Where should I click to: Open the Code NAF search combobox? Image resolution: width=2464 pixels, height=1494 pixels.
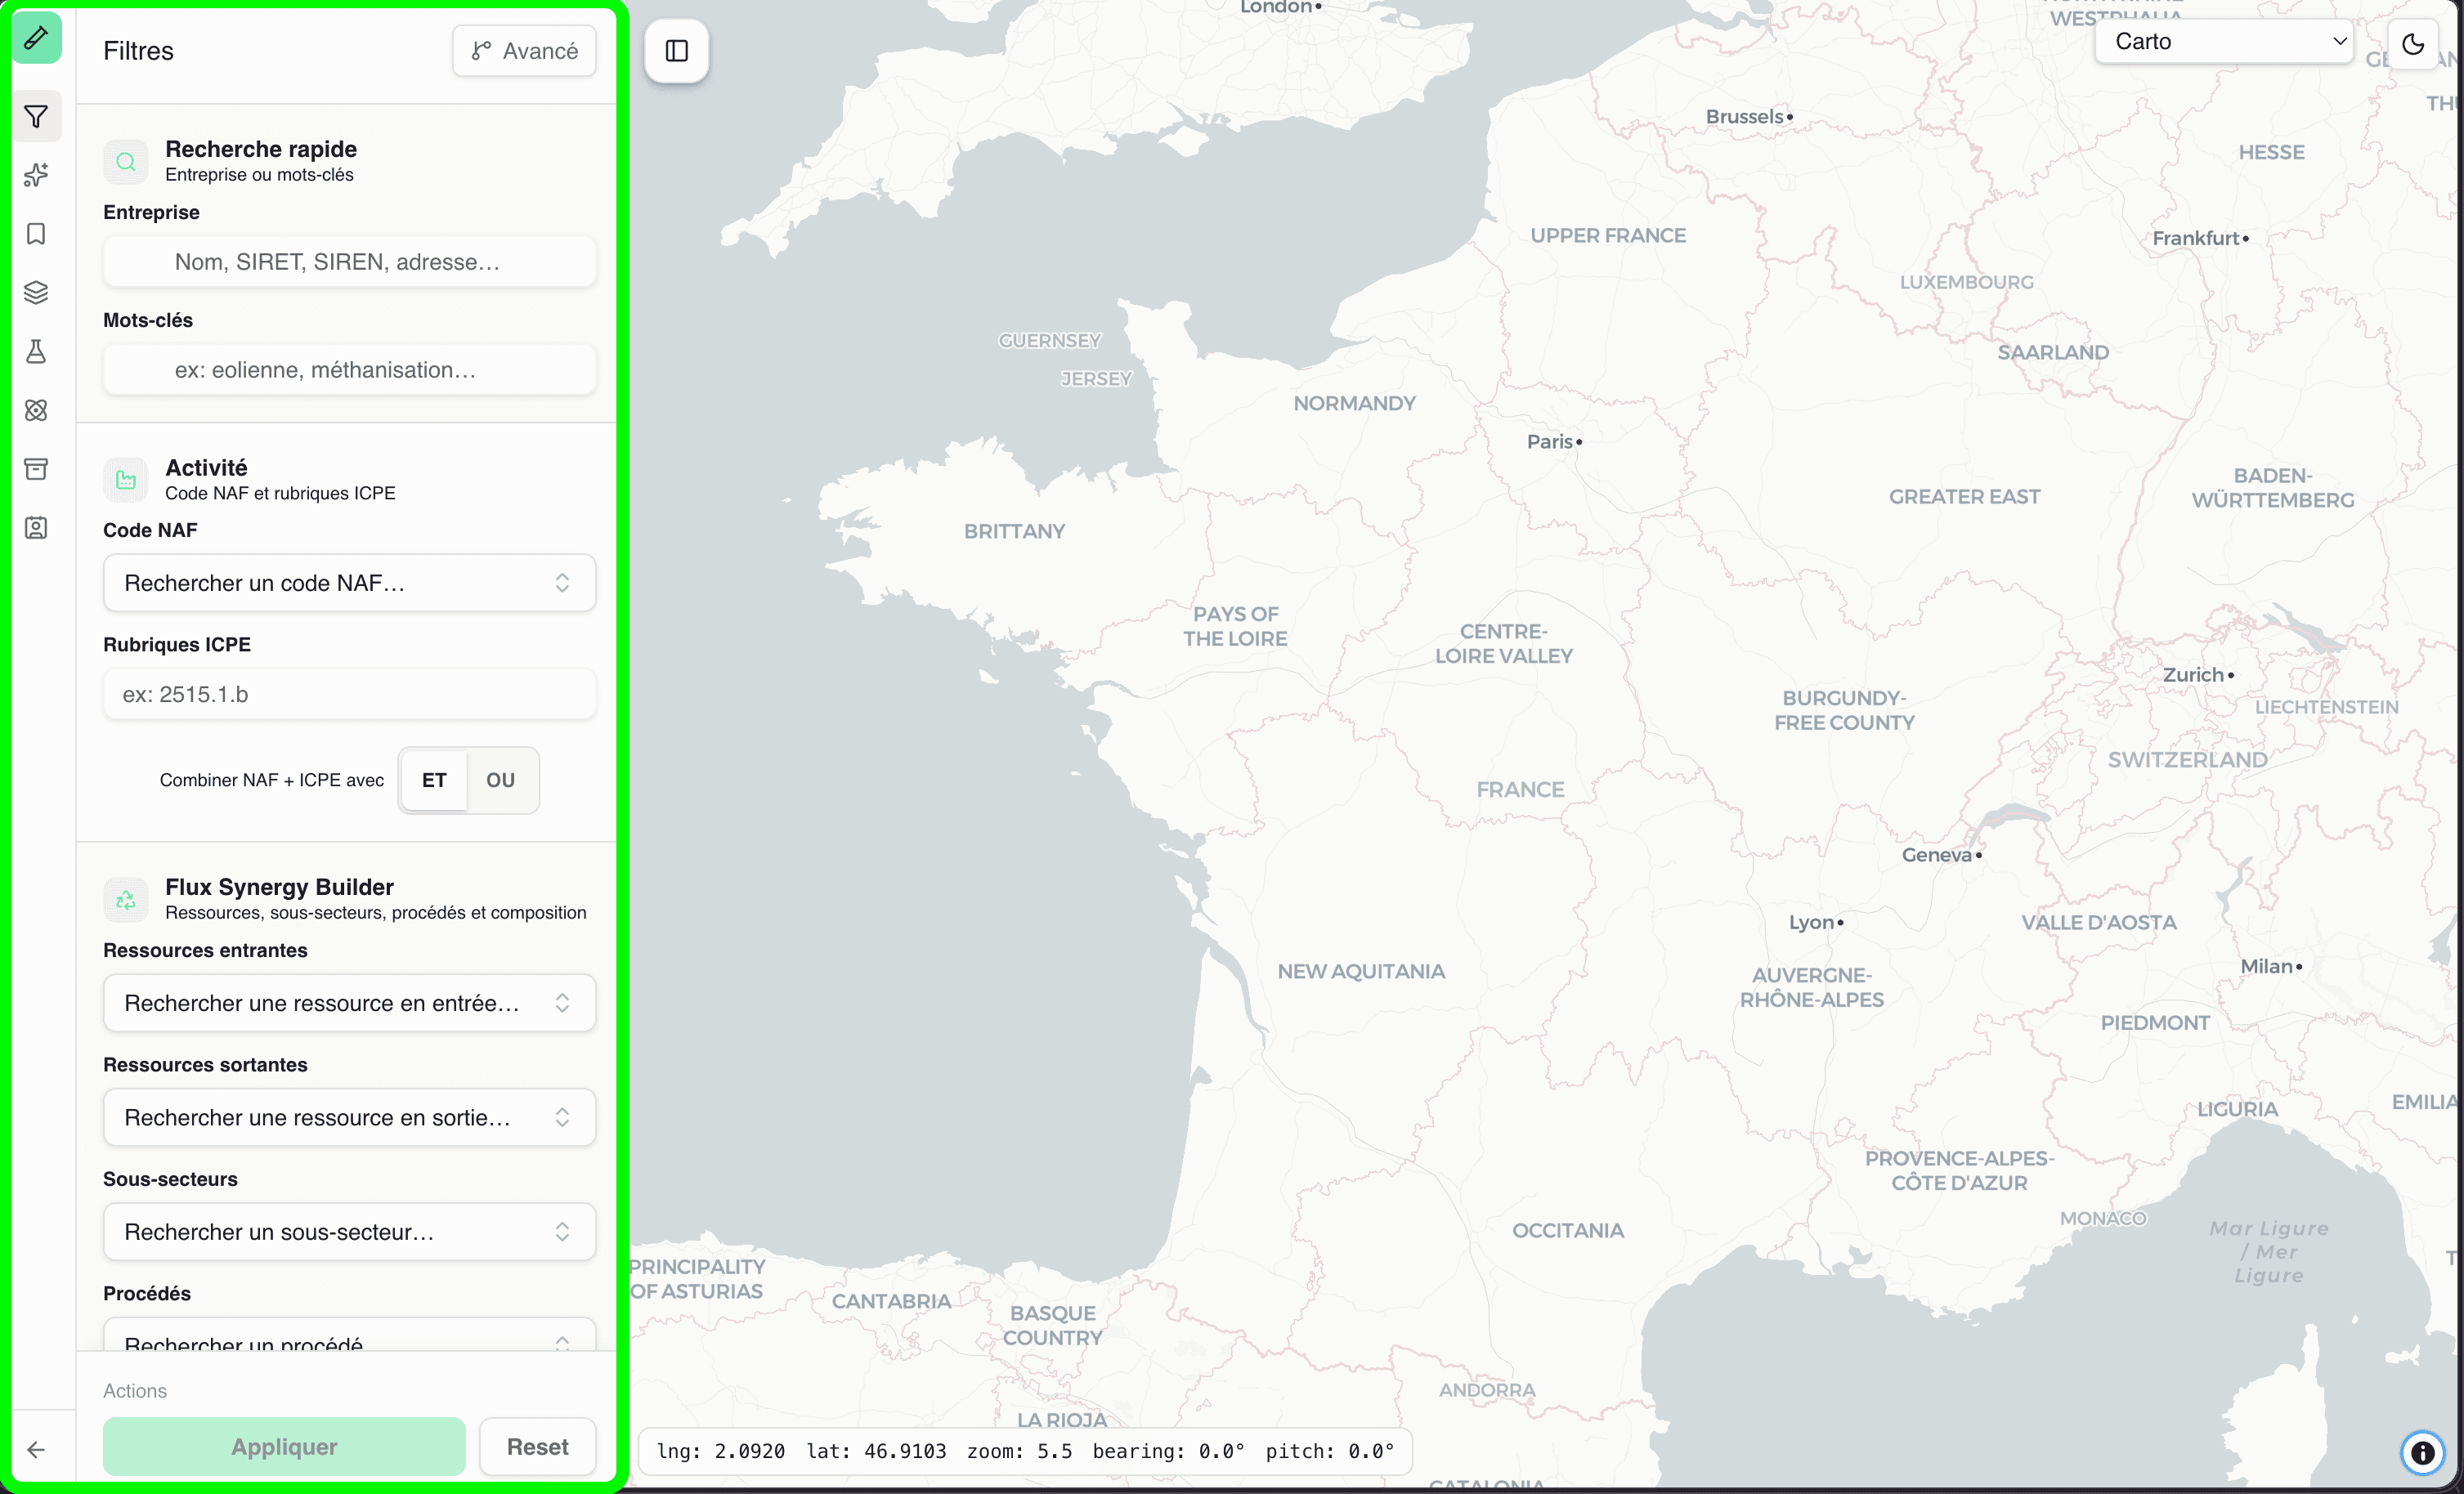point(350,583)
